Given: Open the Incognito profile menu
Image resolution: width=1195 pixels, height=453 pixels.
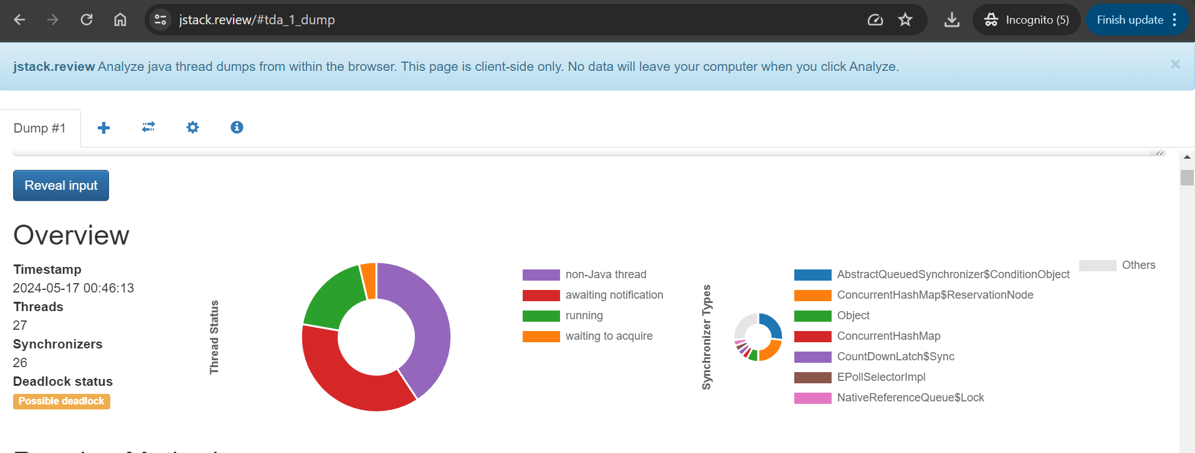Looking at the screenshot, I should coord(1027,20).
